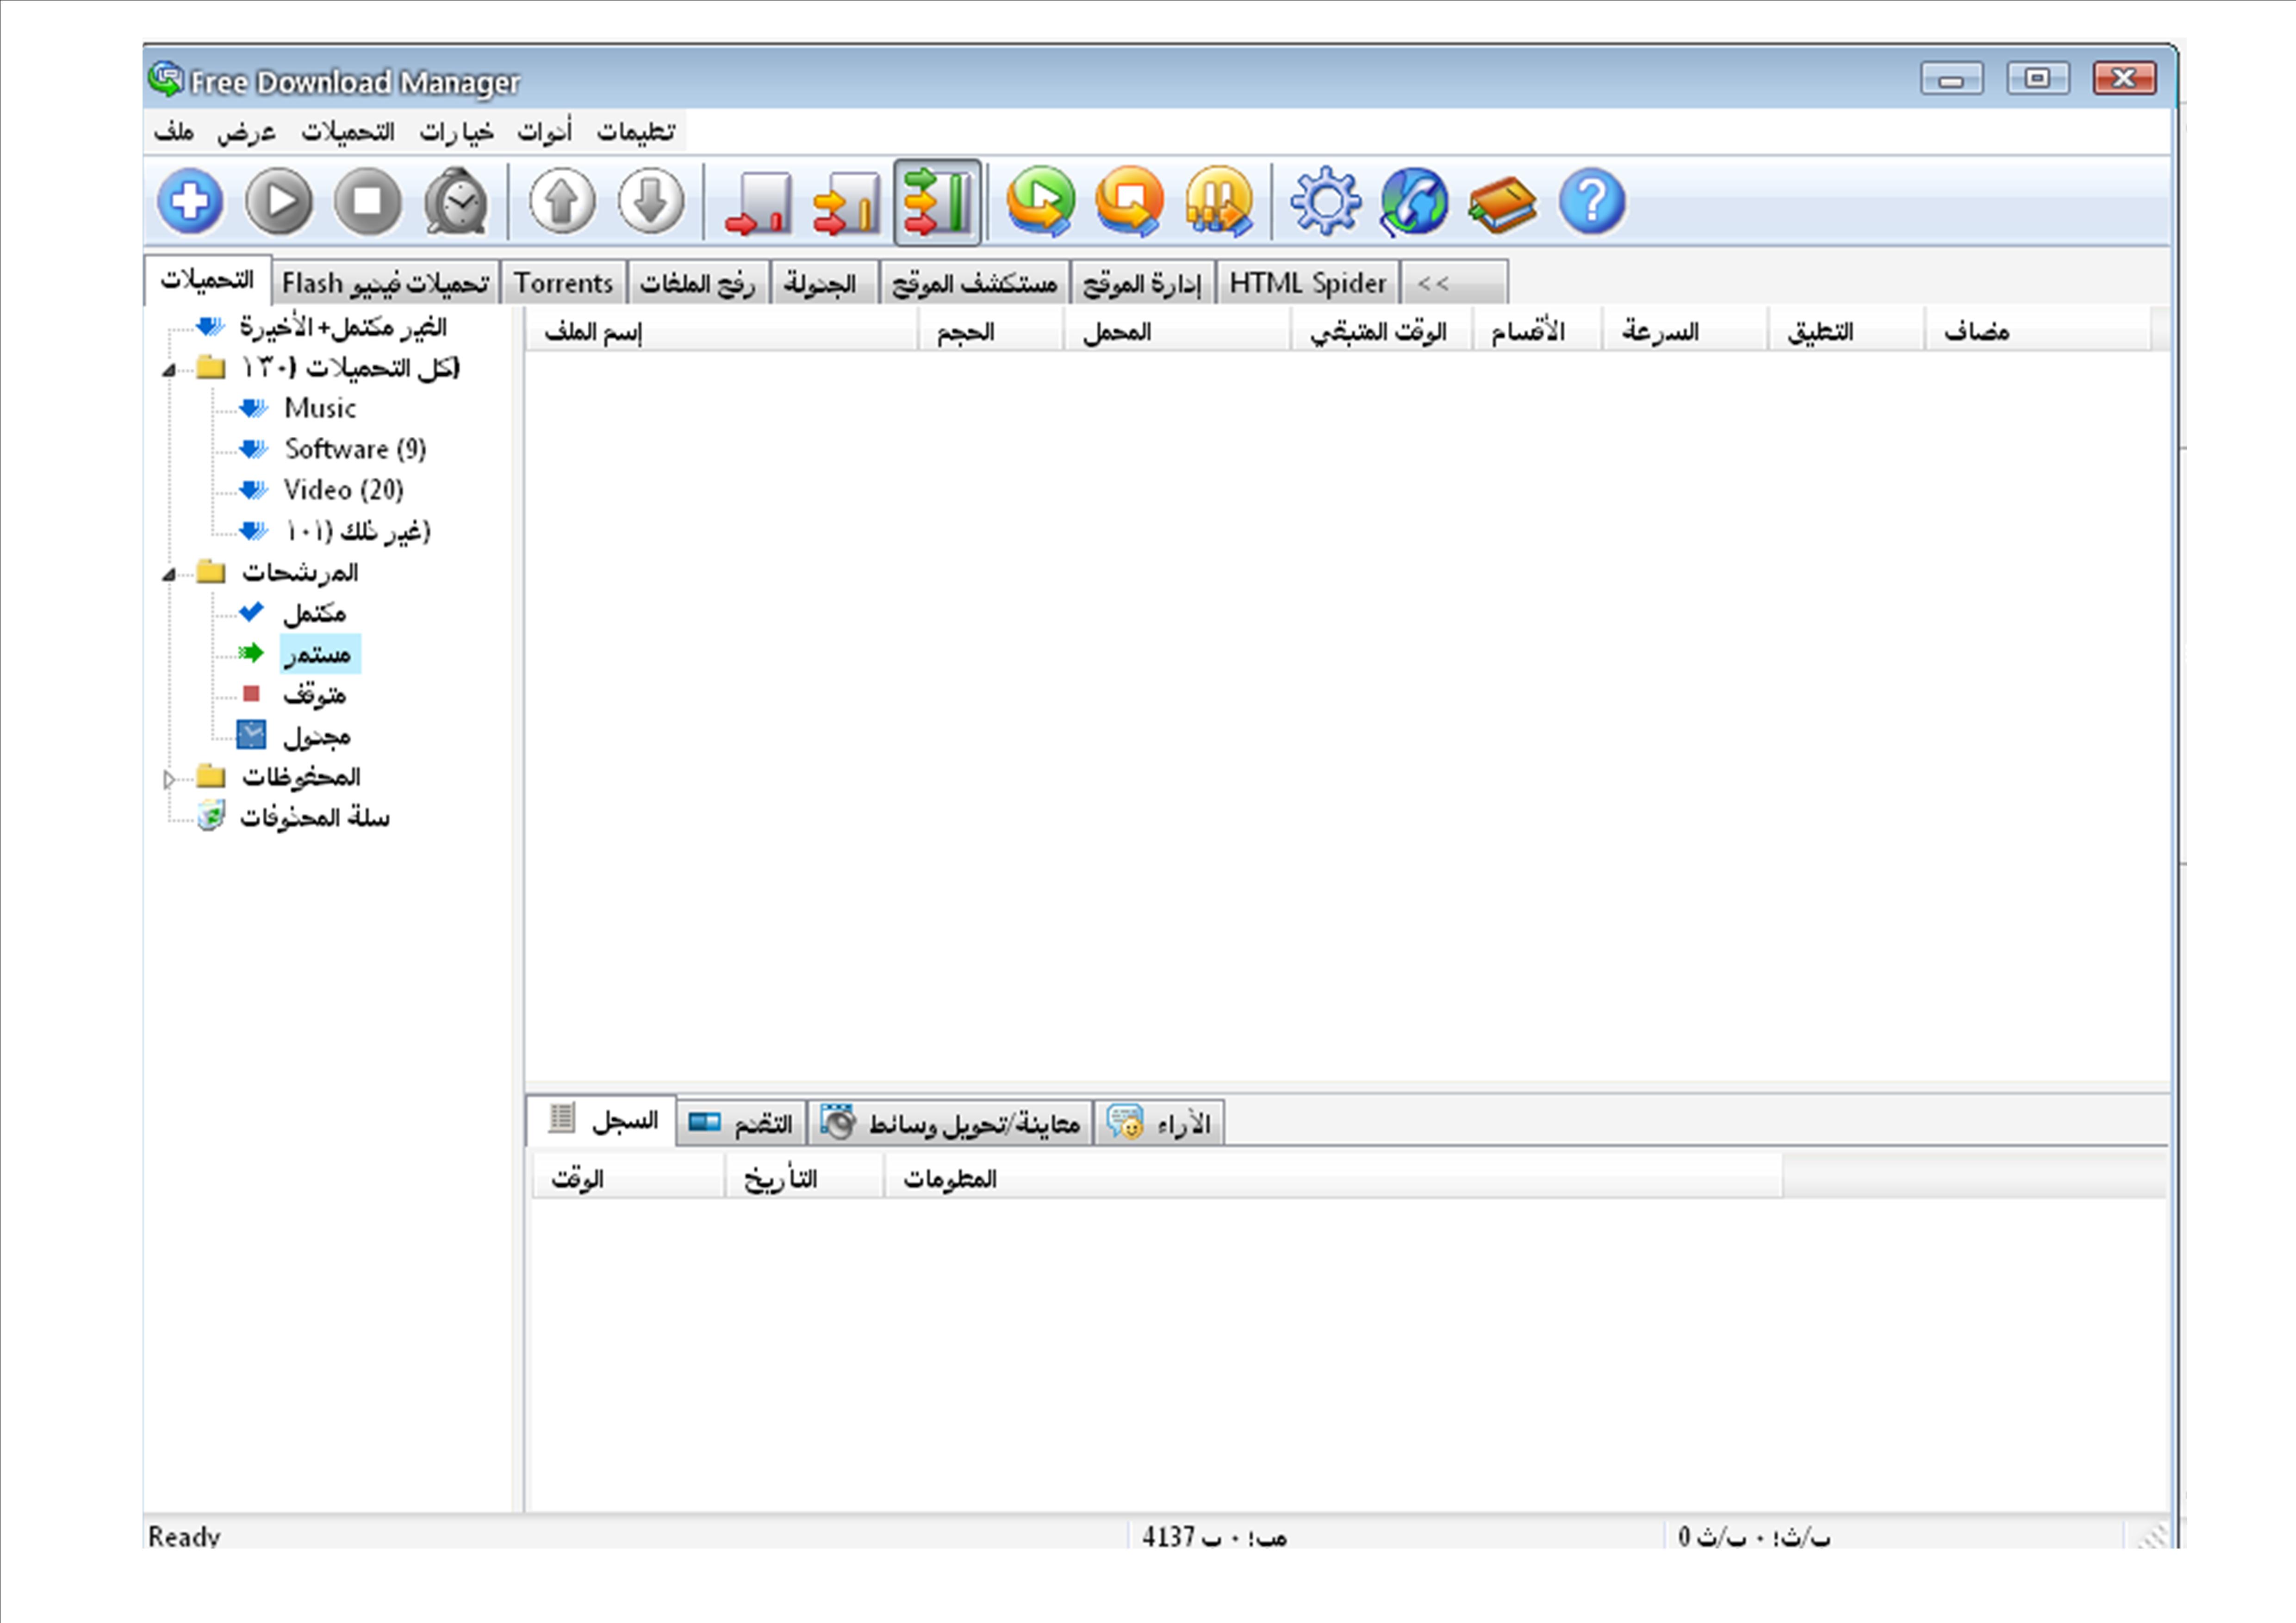The image size is (2296, 1623).
Task: Click the move down arrow icon
Action: (651, 202)
